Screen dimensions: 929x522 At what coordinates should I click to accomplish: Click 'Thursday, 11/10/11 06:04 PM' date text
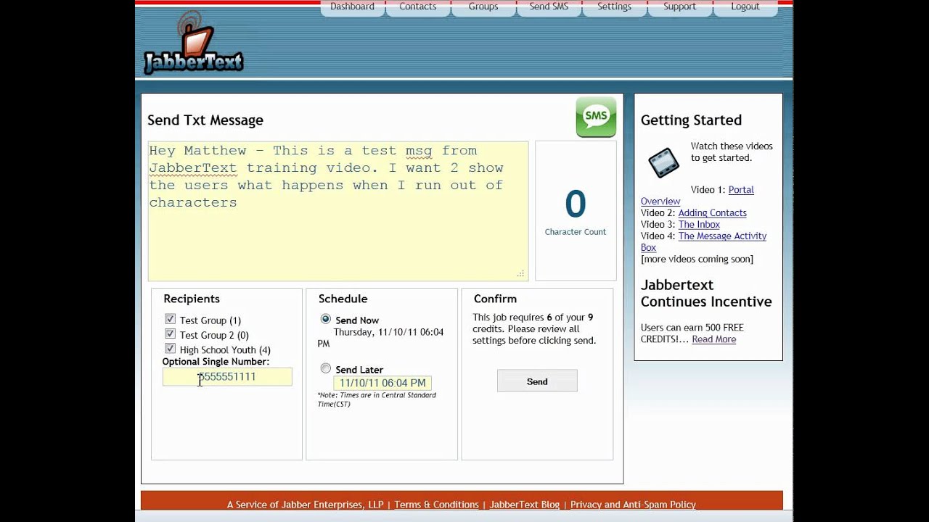pyautogui.click(x=380, y=338)
